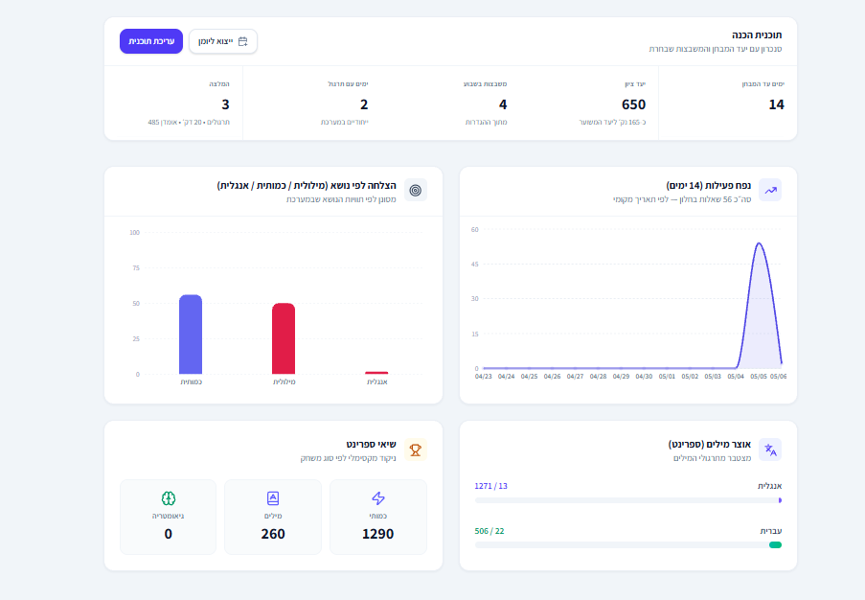Screen dimensions: 865x600
Task: Click the activity peak at 05/05
Action: click(x=759, y=243)
